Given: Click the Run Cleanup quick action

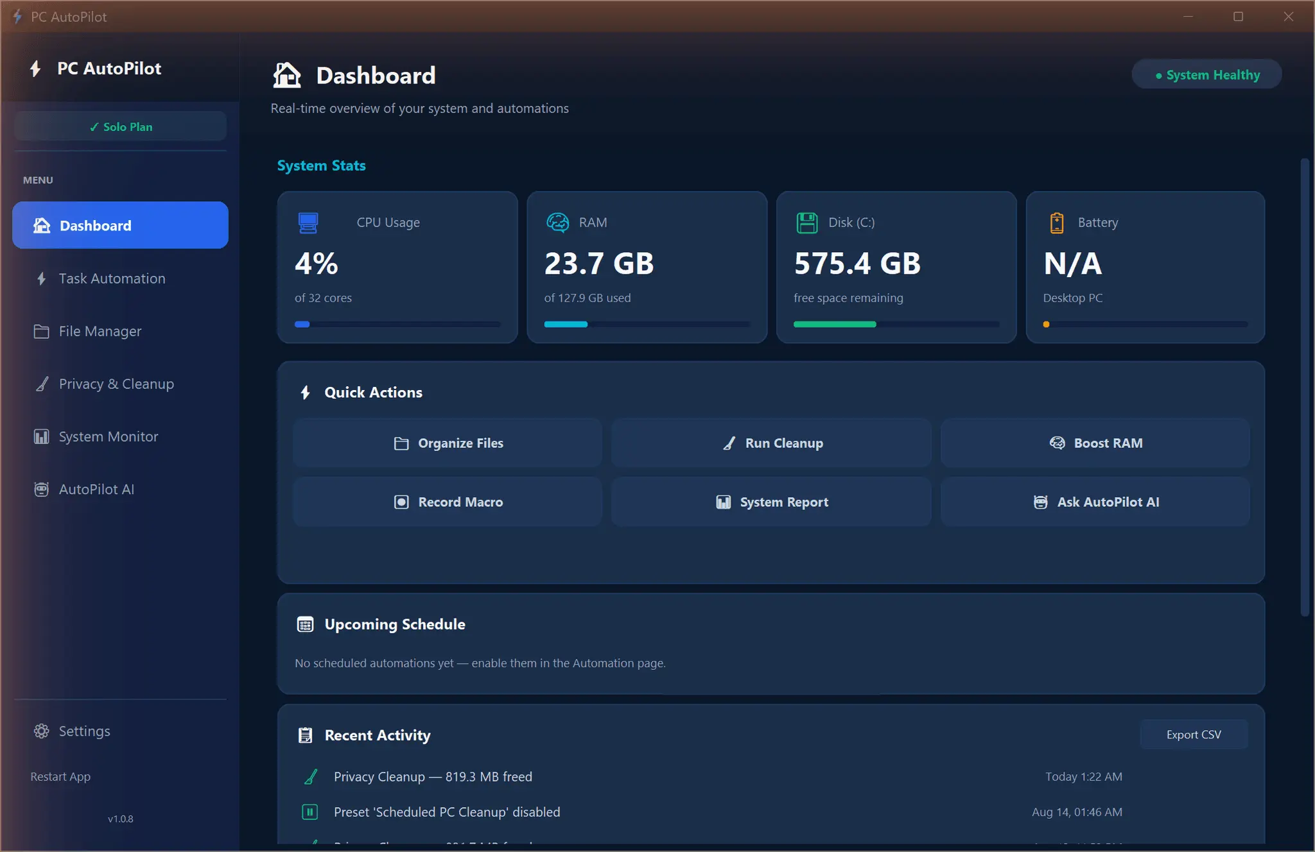Looking at the screenshot, I should [x=771, y=443].
